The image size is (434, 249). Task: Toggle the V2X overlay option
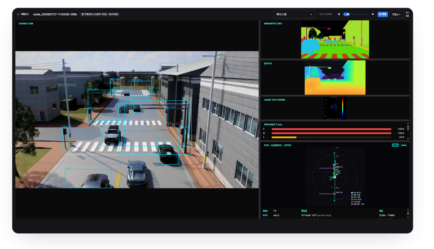(x=326, y=14)
